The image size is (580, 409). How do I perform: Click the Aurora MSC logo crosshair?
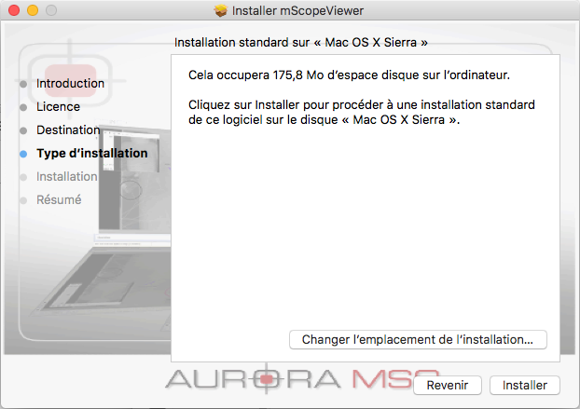tap(267, 378)
